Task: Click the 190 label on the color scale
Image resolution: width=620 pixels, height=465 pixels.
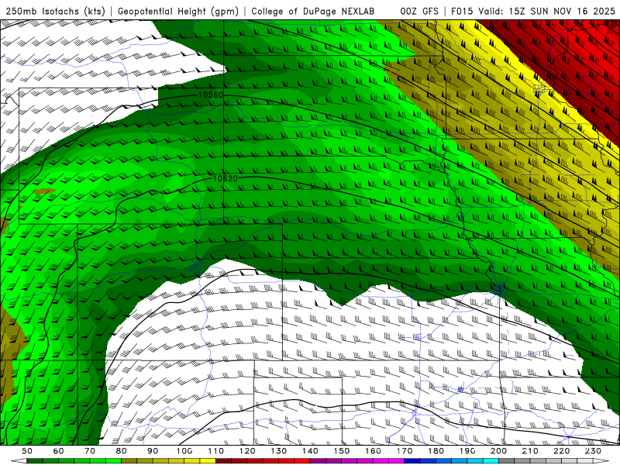Action: click(467, 451)
